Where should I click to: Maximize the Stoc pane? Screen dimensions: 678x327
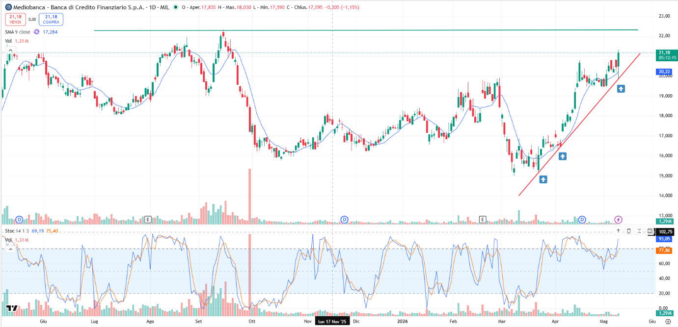(651, 231)
